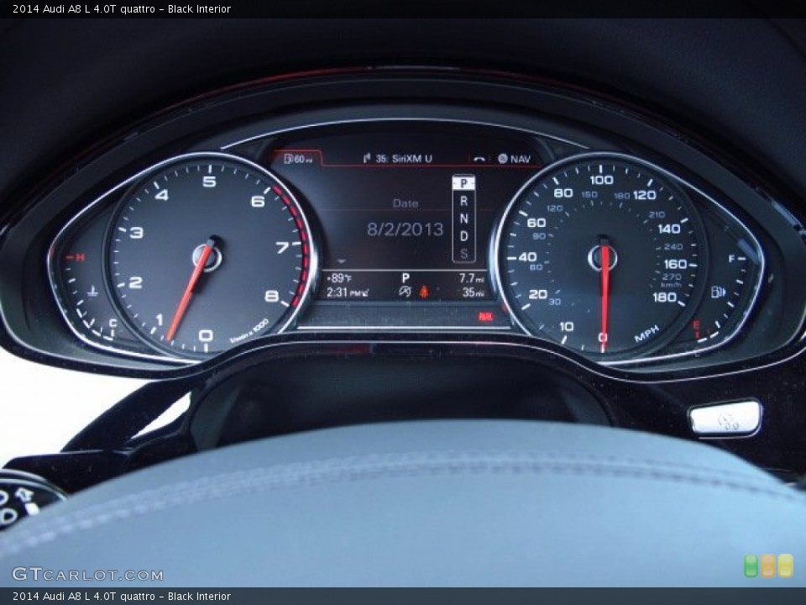Click the red H on the temperature gauge

[x=80, y=257]
